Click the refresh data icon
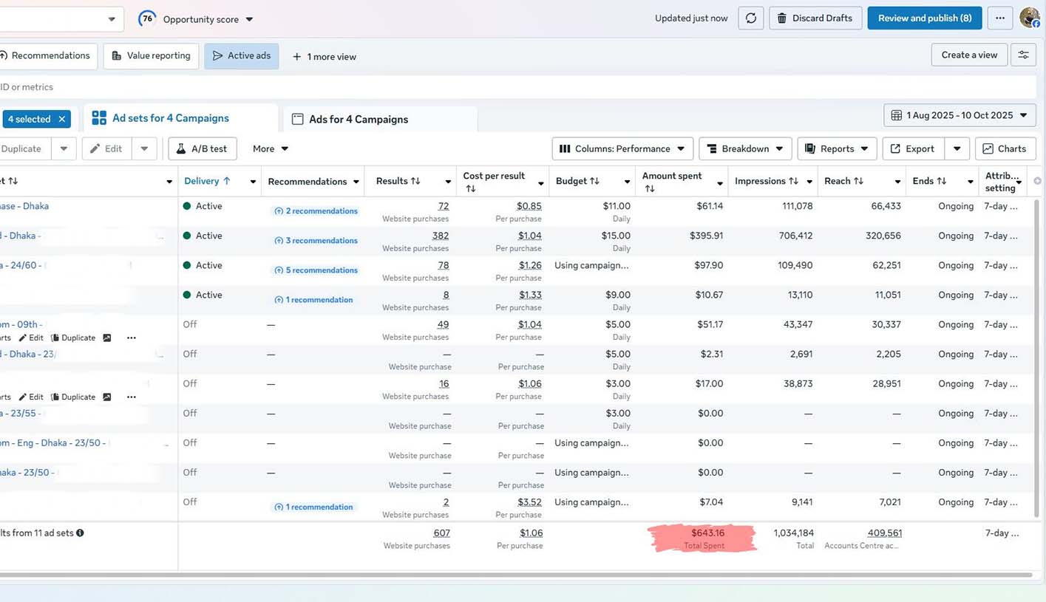Screen dimensions: 1046x602 (x=750, y=18)
